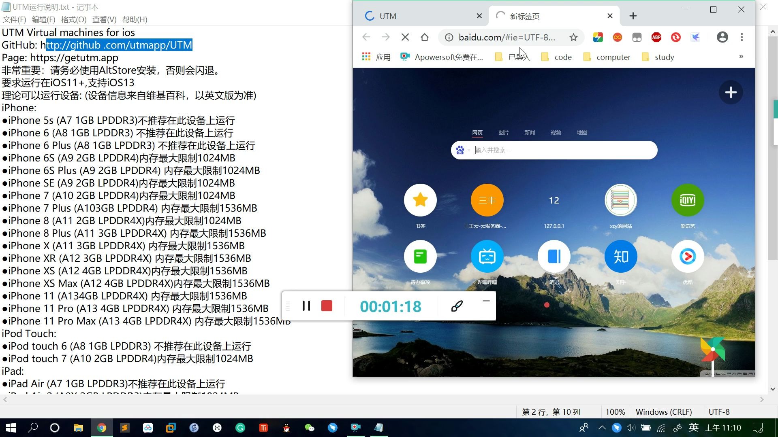Open the study bookmarks folder
Viewport: 778px width, 437px height.
point(658,57)
